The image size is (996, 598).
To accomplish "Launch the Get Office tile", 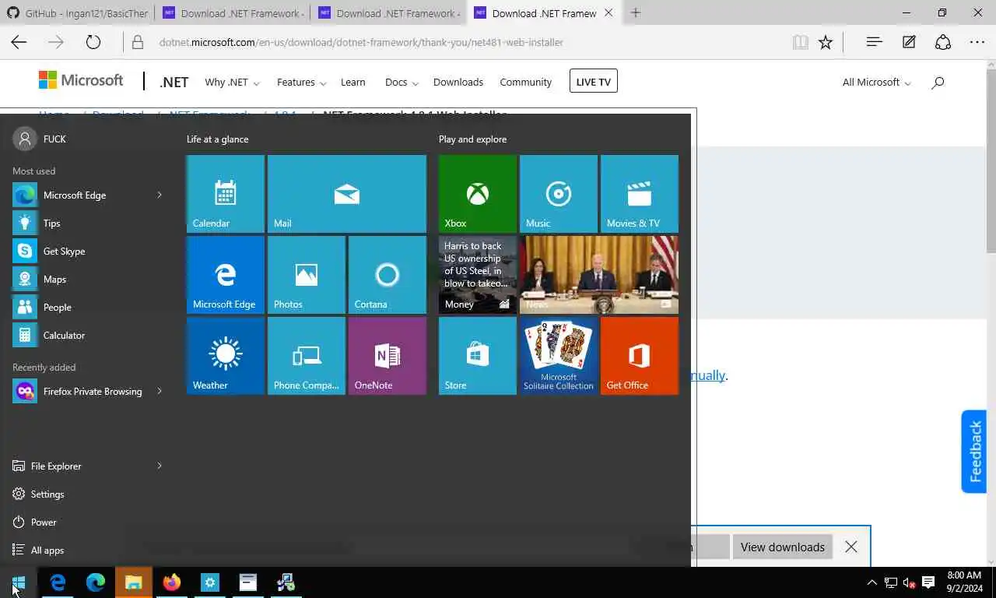I will click(640, 356).
